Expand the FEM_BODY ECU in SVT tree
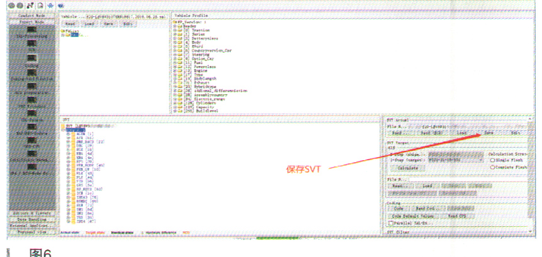542x257 pixels. (69, 165)
